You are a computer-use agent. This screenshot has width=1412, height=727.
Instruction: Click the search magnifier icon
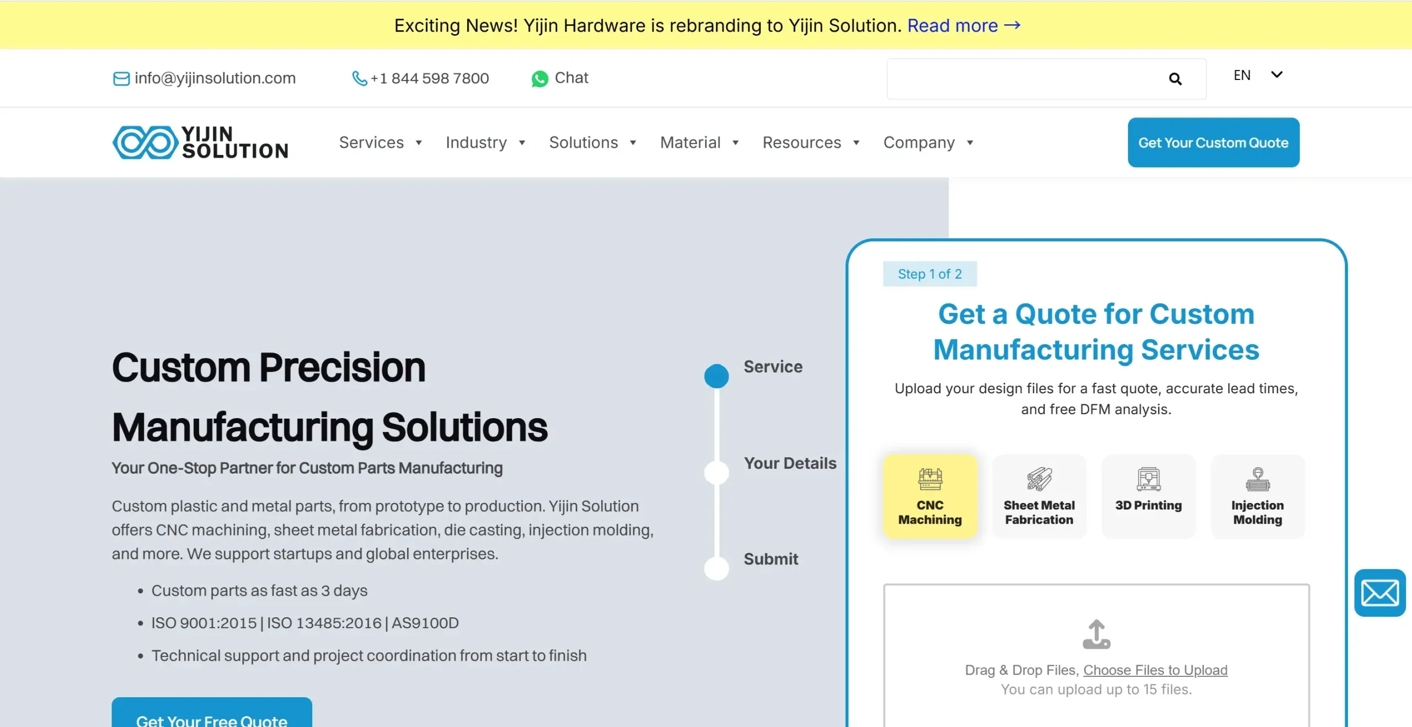point(1175,79)
